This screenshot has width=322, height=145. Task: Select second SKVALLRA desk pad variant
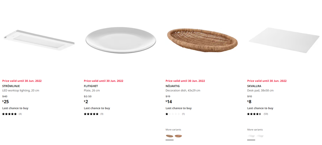[x=260, y=136]
